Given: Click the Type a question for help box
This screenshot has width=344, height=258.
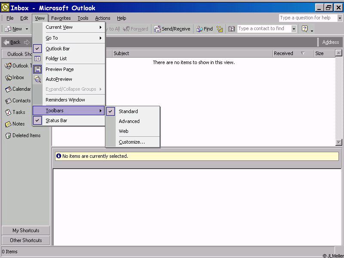Looking at the screenshot, I should 307,18.
